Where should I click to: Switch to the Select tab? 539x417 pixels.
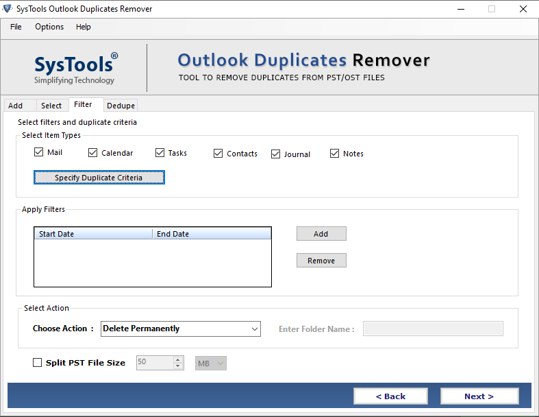(51, 106)
